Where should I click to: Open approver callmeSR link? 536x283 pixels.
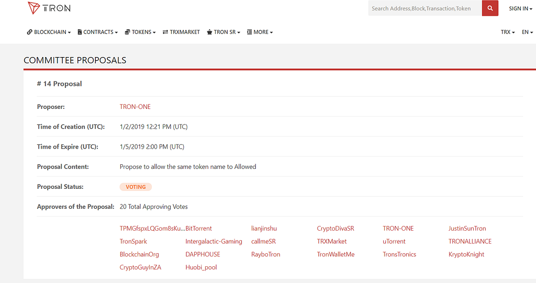(x=263, y=241)
